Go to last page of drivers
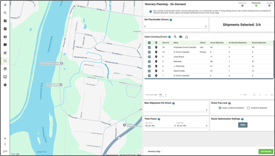Screen dimensions: 275x156 click(x=271, y=95)
